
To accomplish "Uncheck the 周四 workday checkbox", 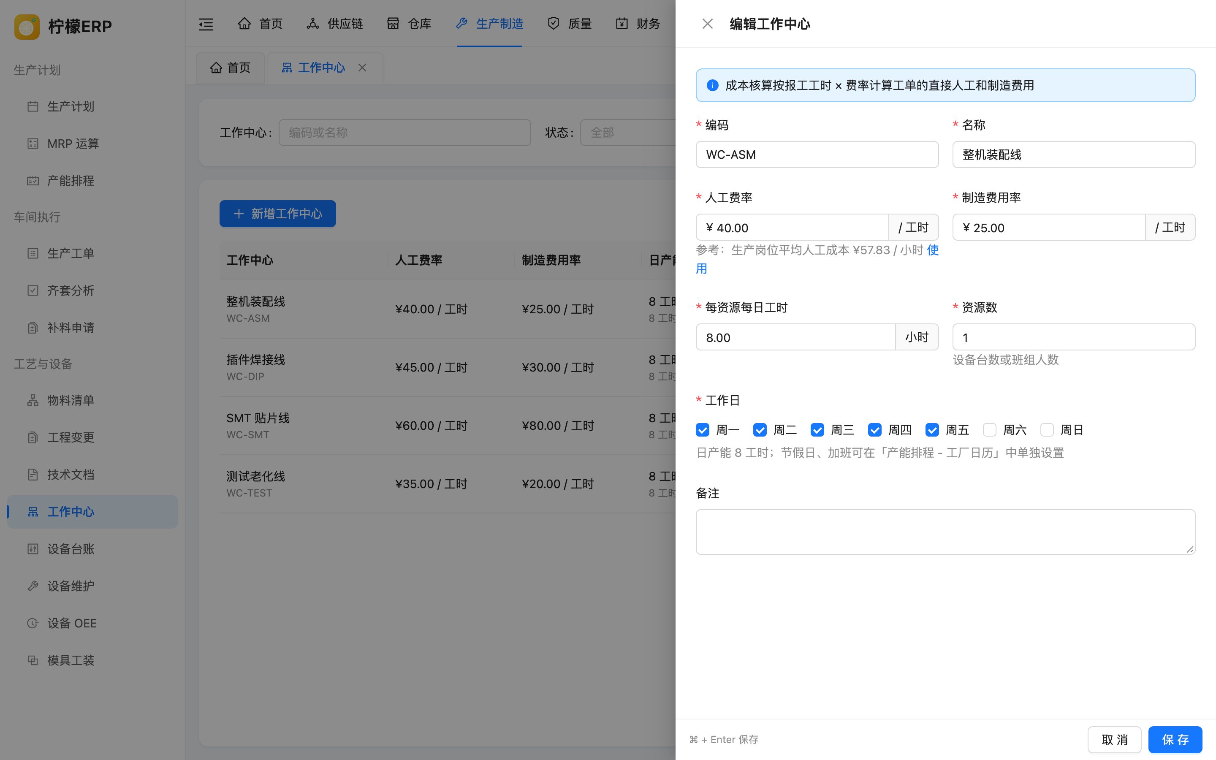I will coord(874,430).
